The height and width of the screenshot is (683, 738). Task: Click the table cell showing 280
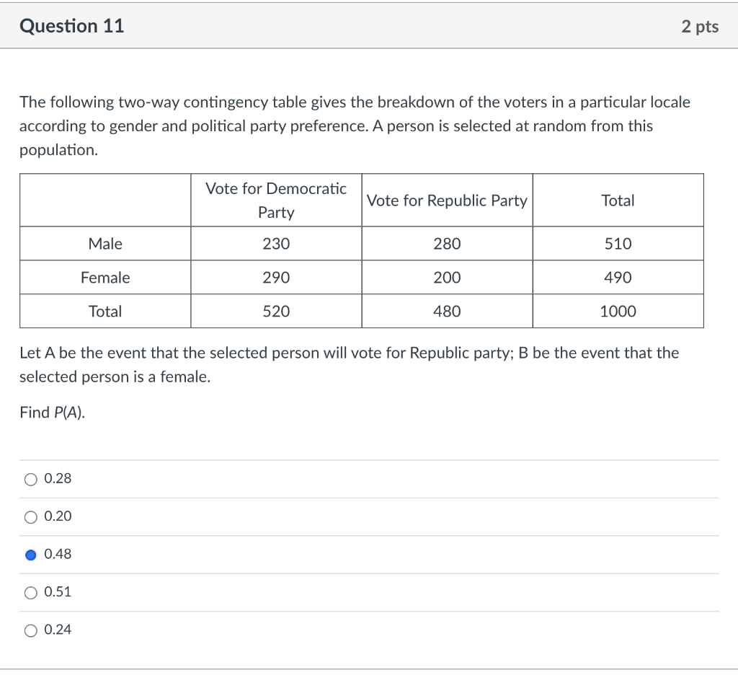446,243
